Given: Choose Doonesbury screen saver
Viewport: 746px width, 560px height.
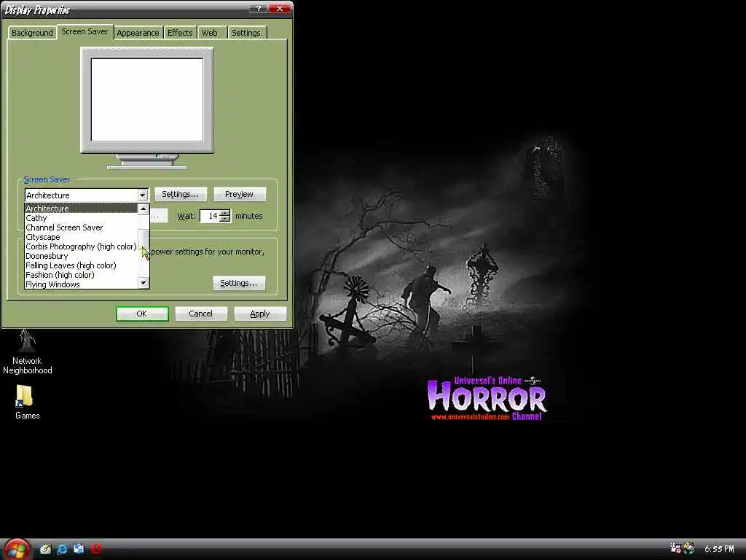Looking at the screenshot, I should (81, 256).
